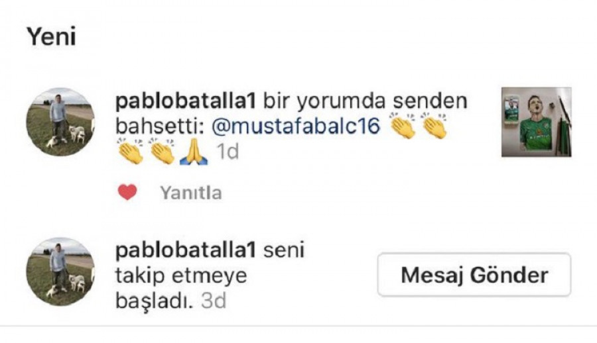The height and width of the screenshot is (343, 597).
Task: Tap the 3d timestamp on the follow notification
Action: pos(214,301)
